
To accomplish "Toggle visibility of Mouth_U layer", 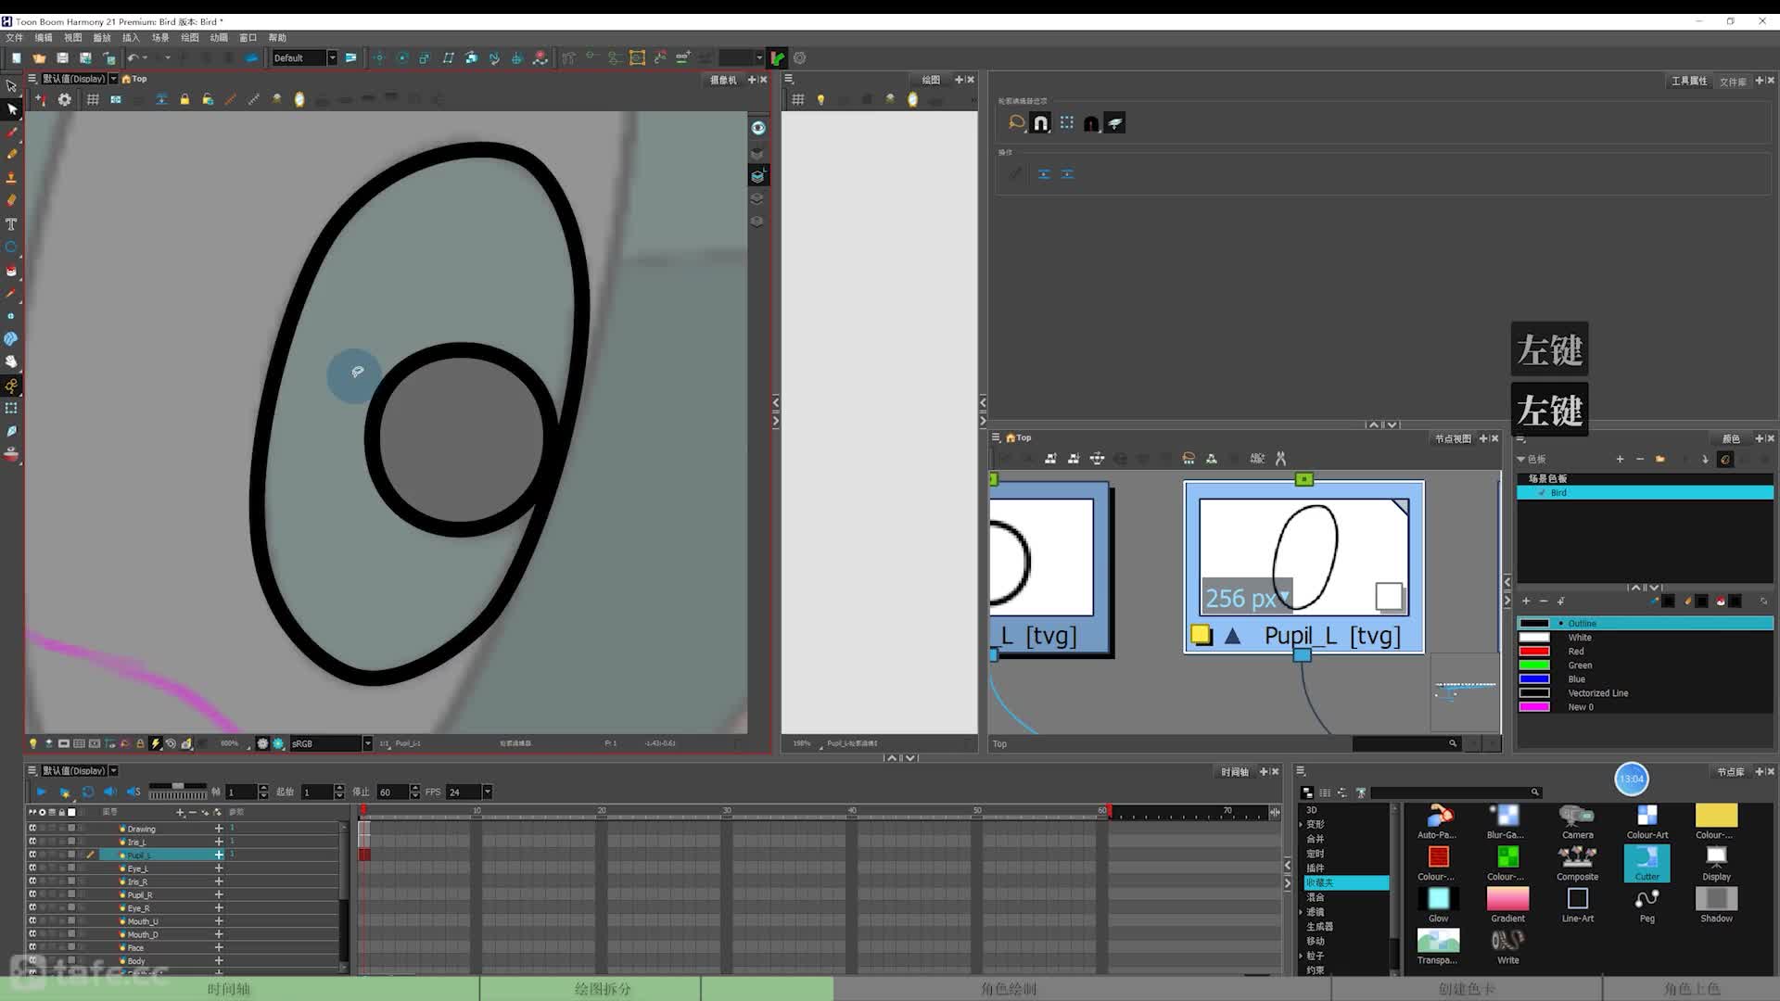I will pos(32,921).
